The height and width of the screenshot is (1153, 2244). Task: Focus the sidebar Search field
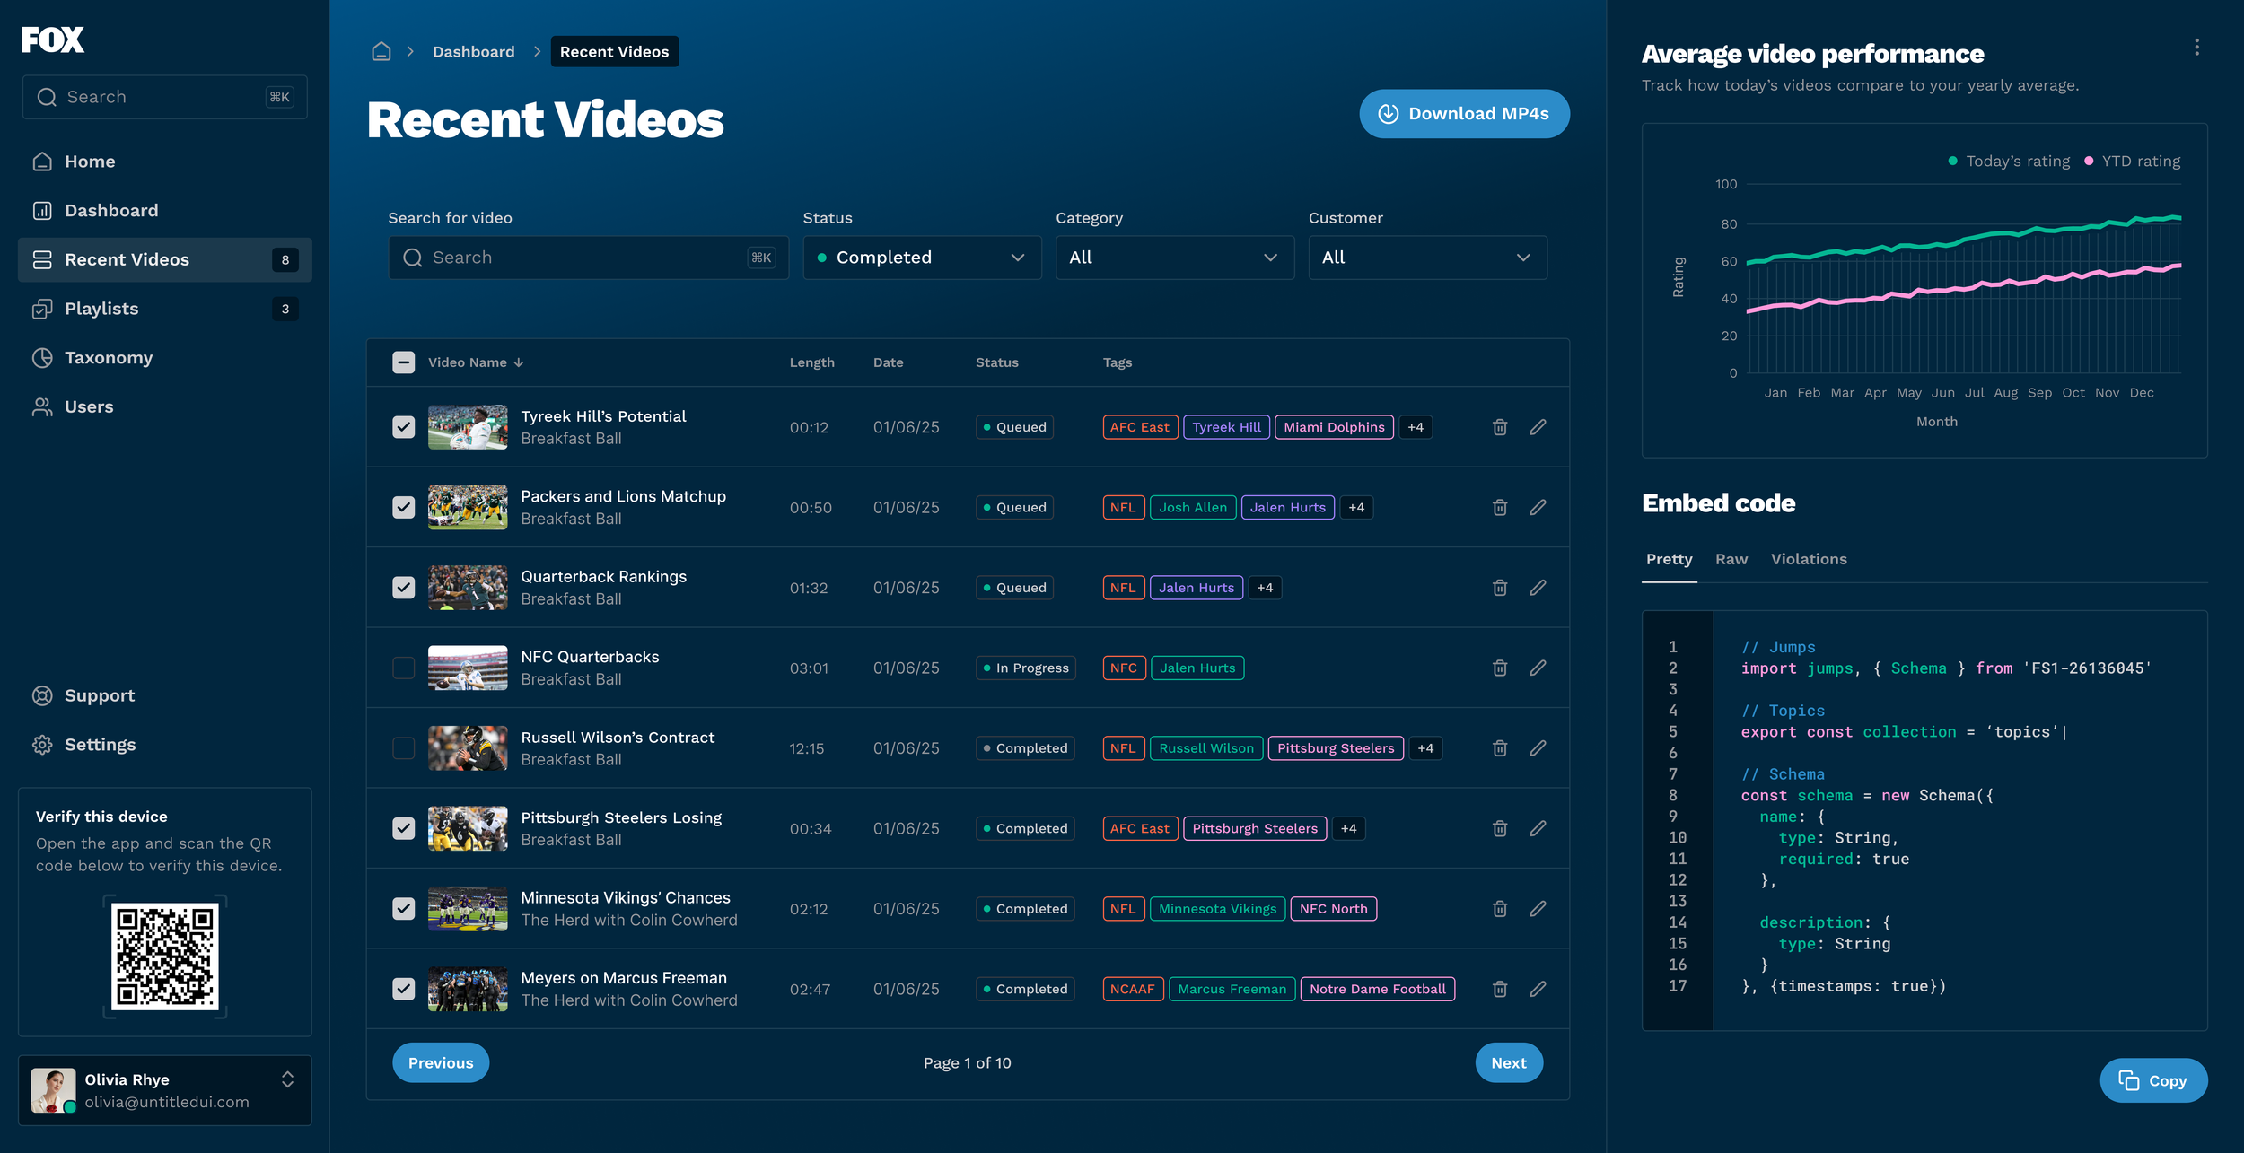pyautogui.click(x=165, y=97)
